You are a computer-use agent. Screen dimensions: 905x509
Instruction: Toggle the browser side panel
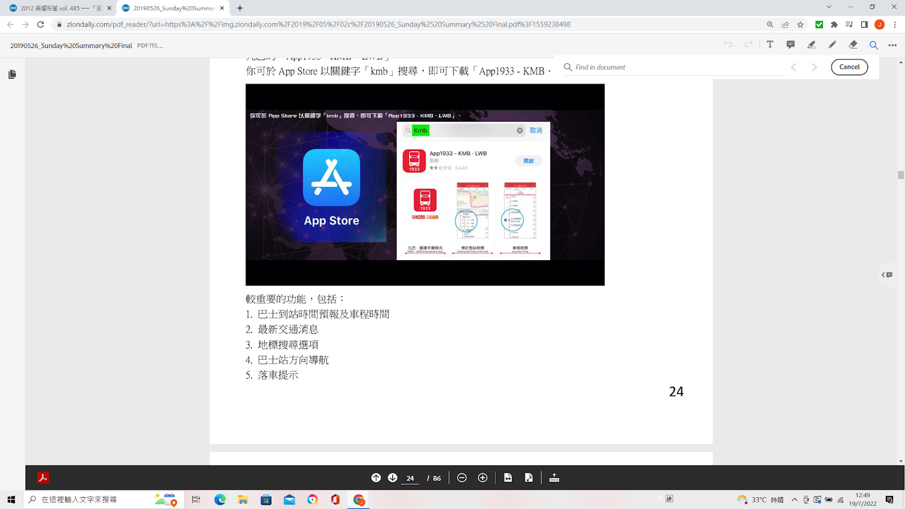coord(864,24)
